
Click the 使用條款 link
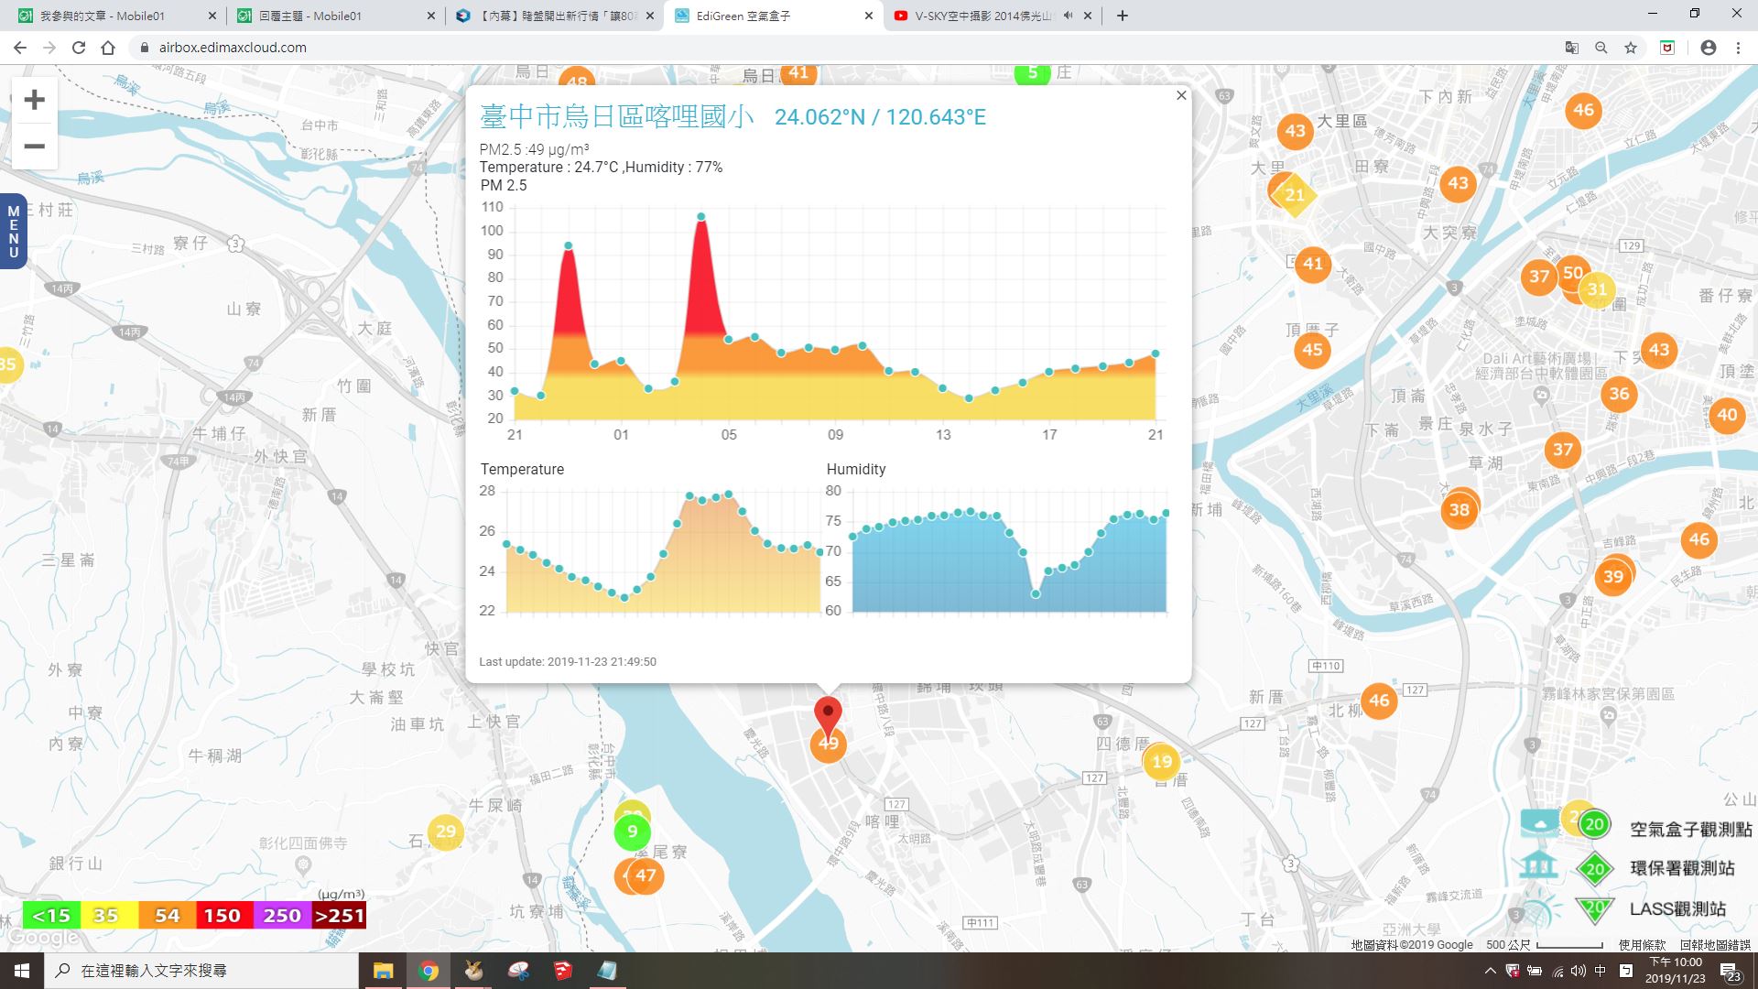point(1642,945)
